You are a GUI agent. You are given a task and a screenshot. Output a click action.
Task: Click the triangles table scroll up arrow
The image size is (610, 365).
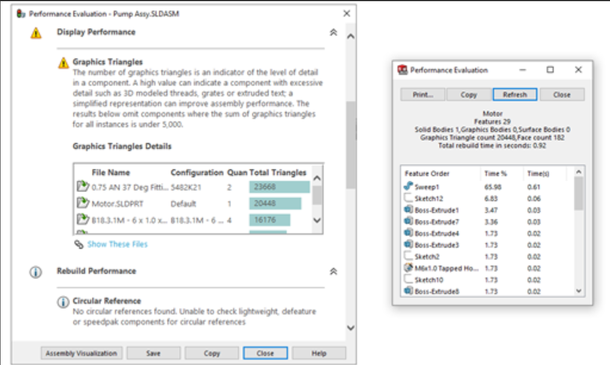[317, 178]
